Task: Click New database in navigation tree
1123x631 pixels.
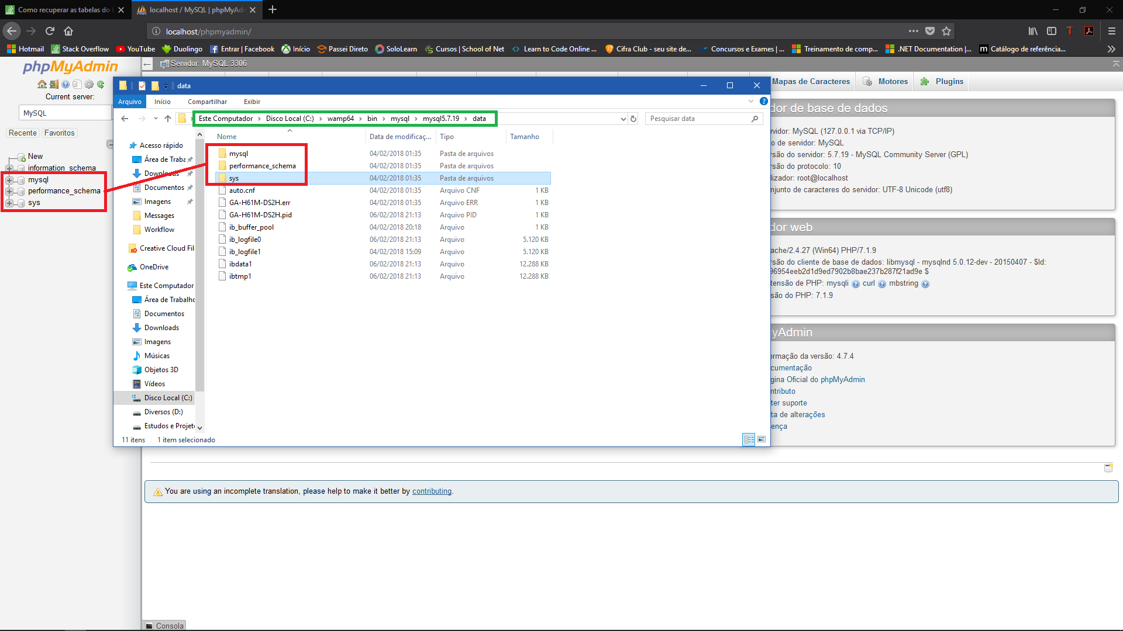Action: click(35, 157)
